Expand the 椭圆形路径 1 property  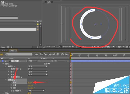pos(9,69)
